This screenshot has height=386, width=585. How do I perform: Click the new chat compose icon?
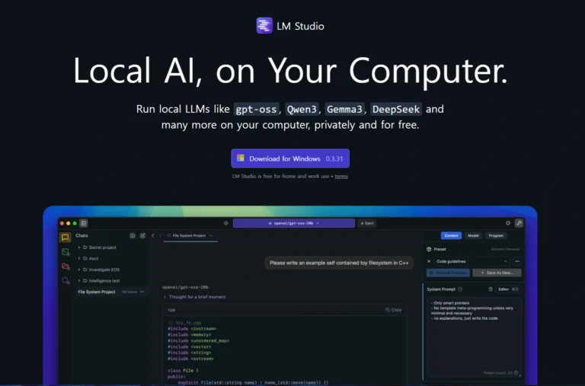point(142,236)
